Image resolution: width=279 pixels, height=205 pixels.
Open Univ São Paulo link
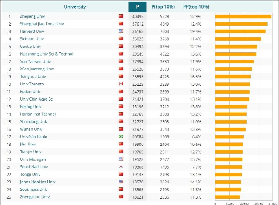(34, 137)
